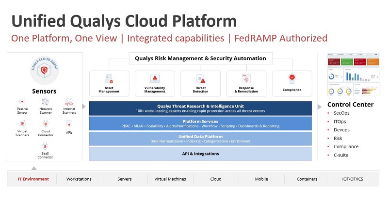Select the Internet Scanners icon
Viewport: 388px width, 202px height.
(x=69, y=102)
